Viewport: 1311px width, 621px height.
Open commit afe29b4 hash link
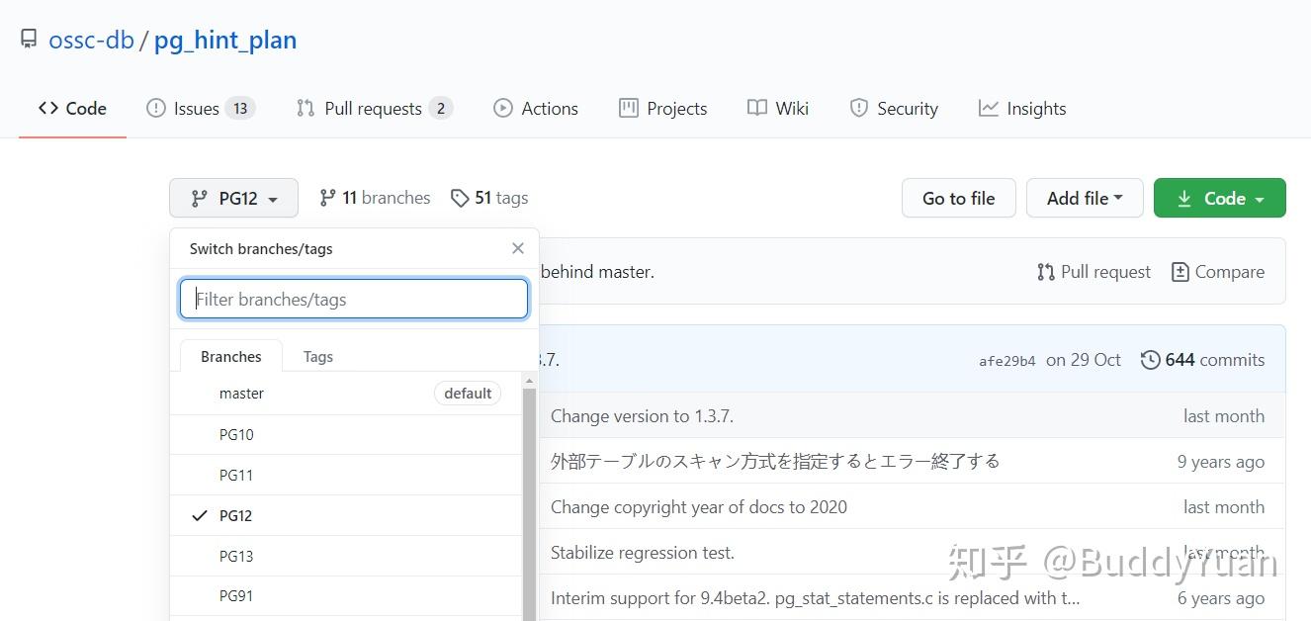pyautogui.click(x=1006, y=361)
